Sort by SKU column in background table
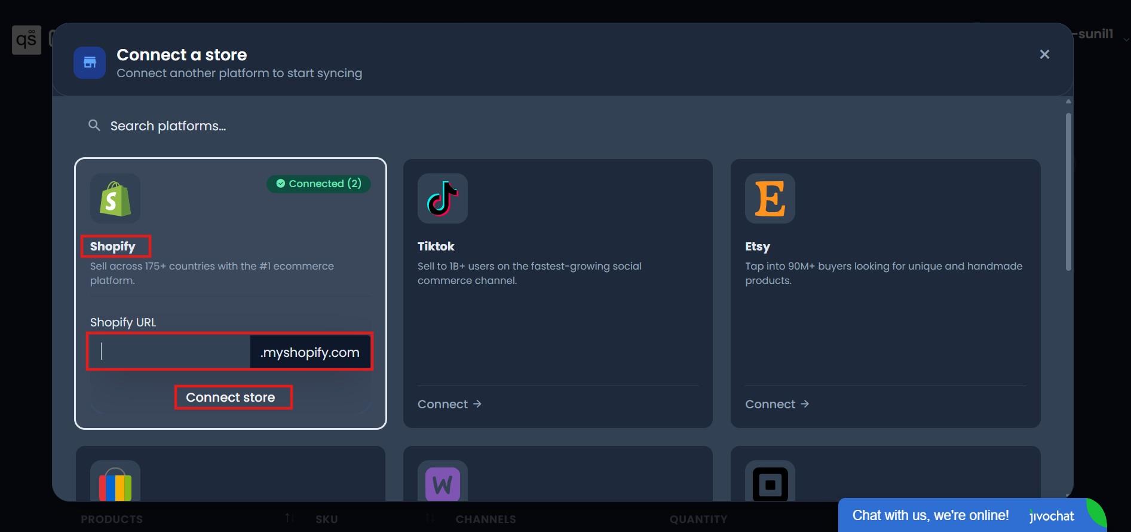Screen dimensions: 1131x532 327,519
